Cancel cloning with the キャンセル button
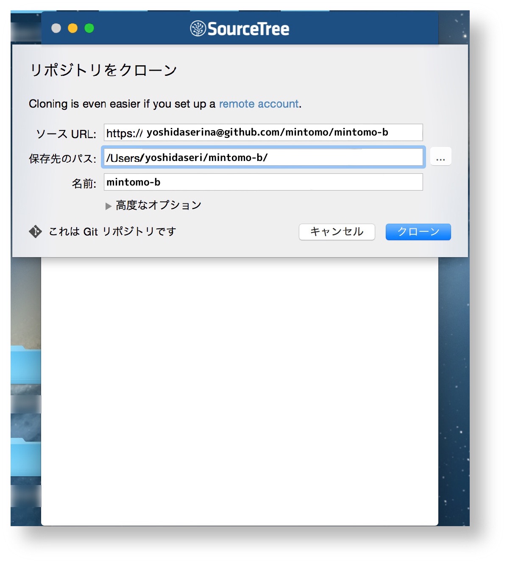Screen dimensions: 507x563 tap(337, 232)
